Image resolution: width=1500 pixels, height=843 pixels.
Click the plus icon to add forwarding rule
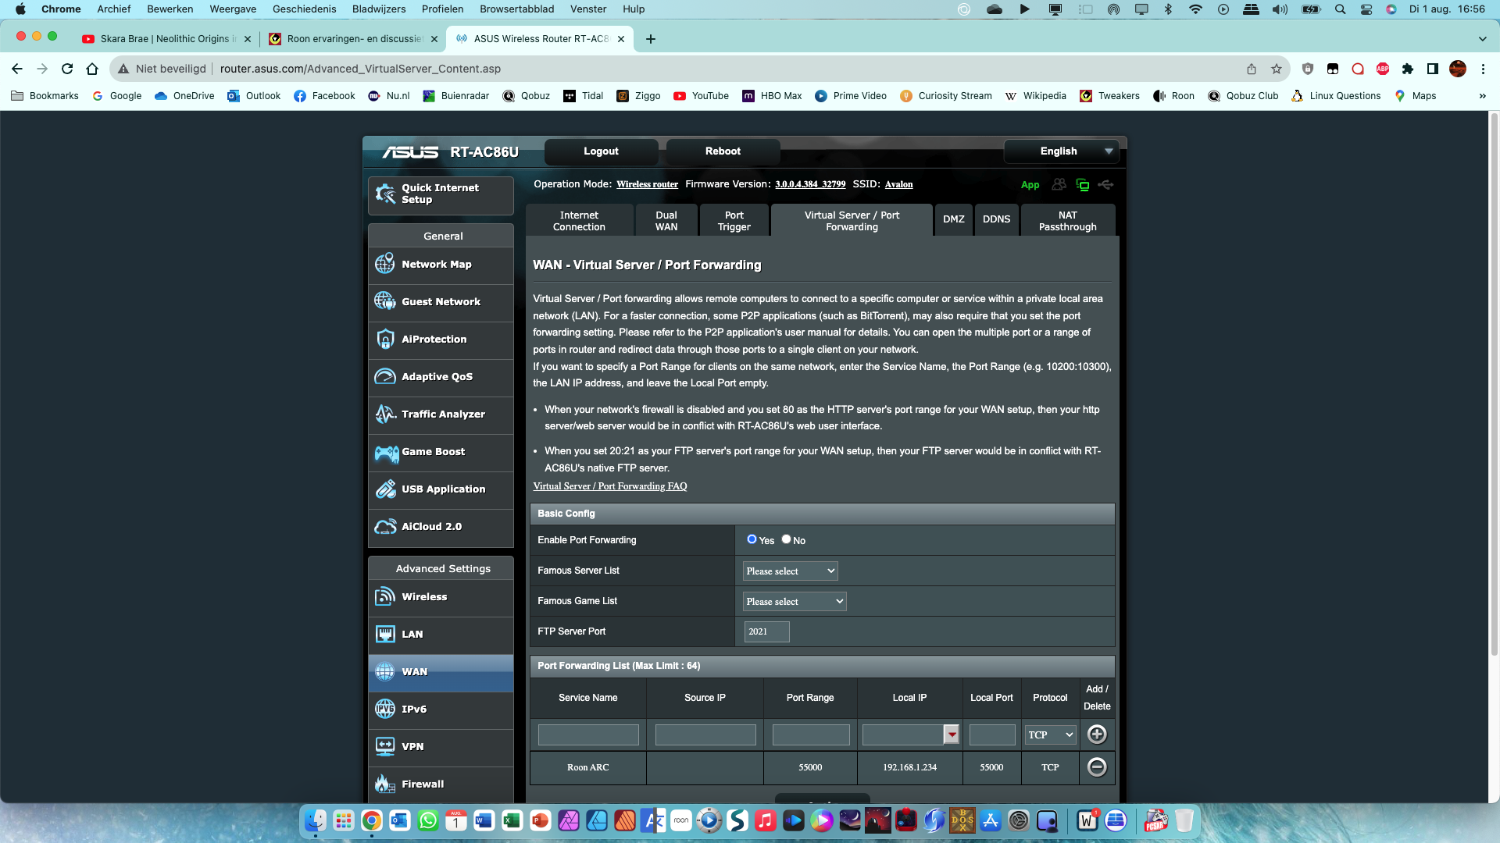(1097, 735)
